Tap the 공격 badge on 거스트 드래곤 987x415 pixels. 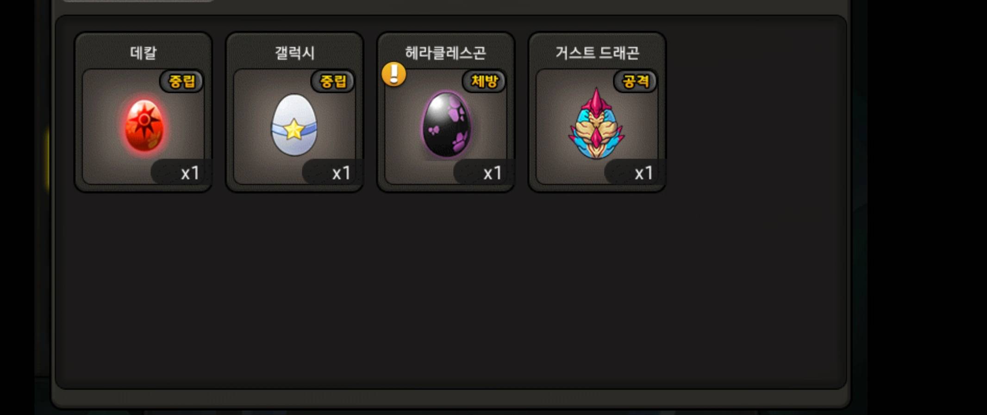click(635, 81)
